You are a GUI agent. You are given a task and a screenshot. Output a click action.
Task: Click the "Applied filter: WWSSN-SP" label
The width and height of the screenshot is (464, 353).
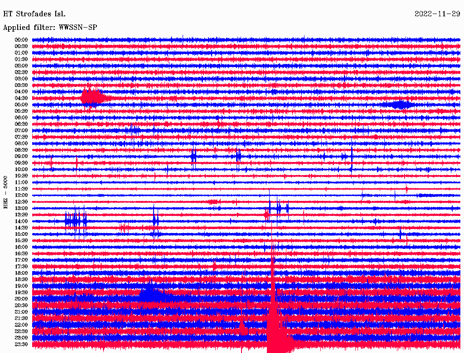pyautogui.click(x=50, y=28)
